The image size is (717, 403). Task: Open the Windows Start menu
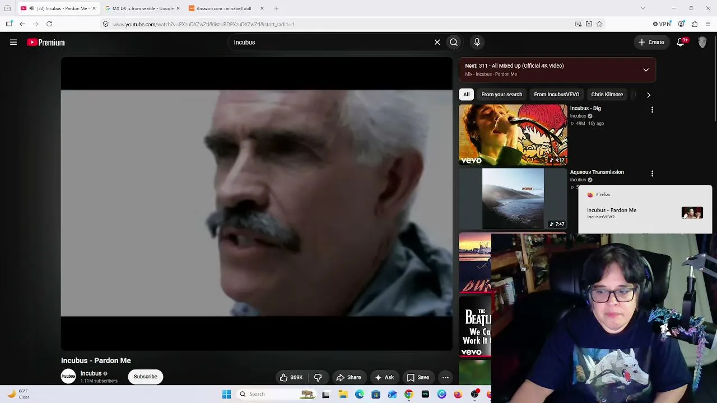point(226,394)
